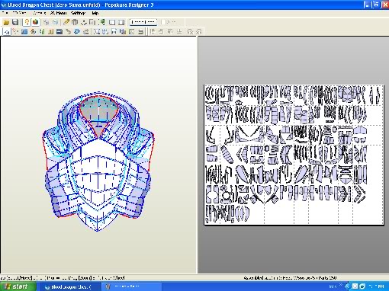Open the Help menu
The image size is (389, 291).
(x=95, y=13)
